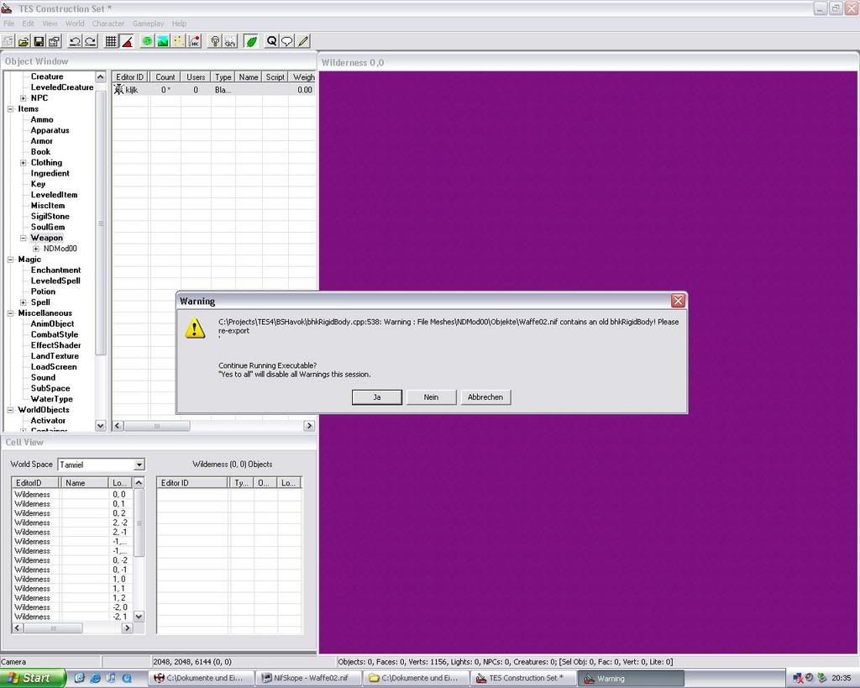This screenshot has width=860, height=688.
Task: Expand the NDMod00 tree node
Action: [x=36, y=249]
